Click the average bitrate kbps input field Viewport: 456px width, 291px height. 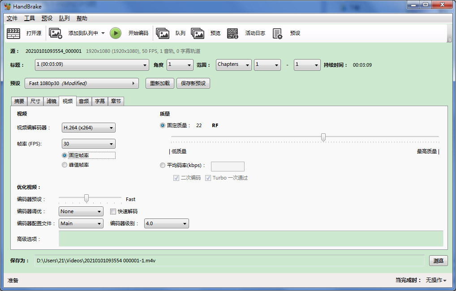[x=228, y=166]
